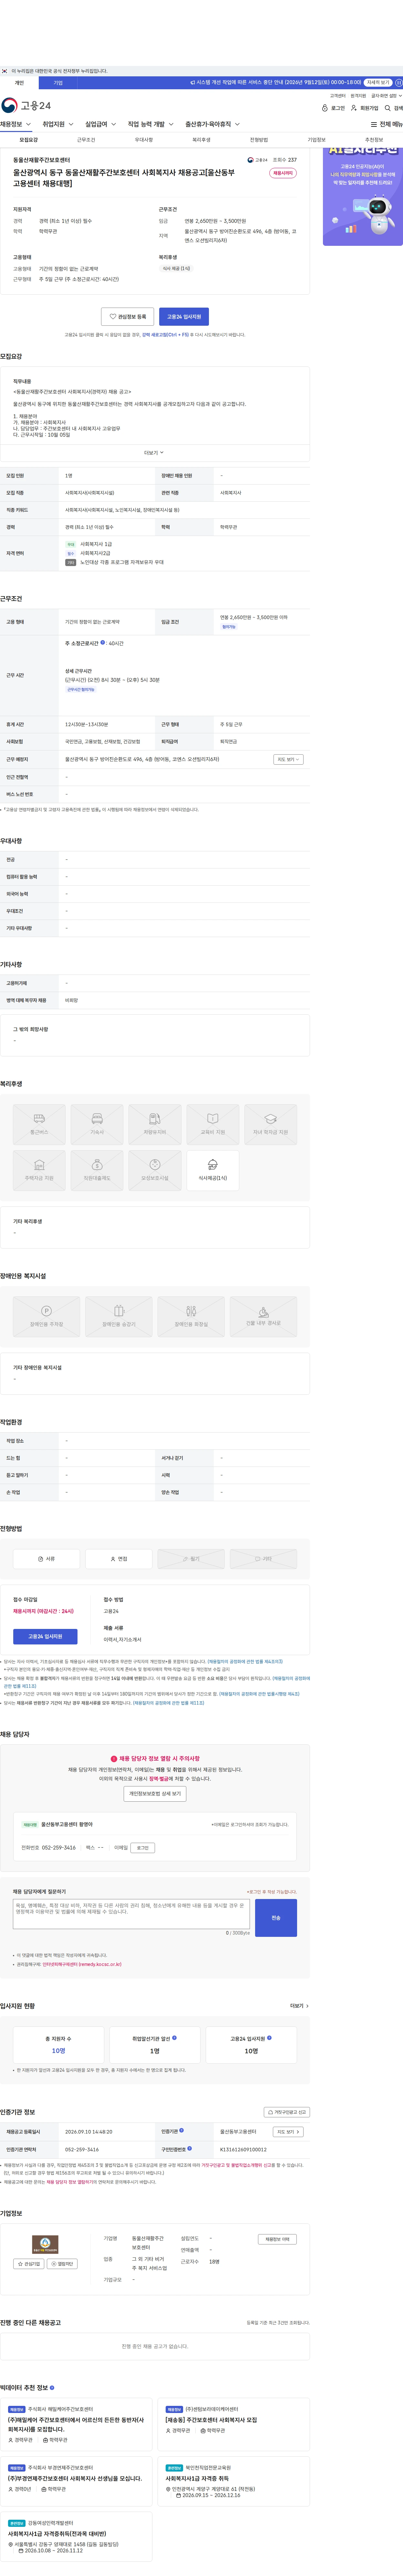This screenshot has height=2576, width=403.
Task: Click the 원격지원 top link
Action: (358, 96)
